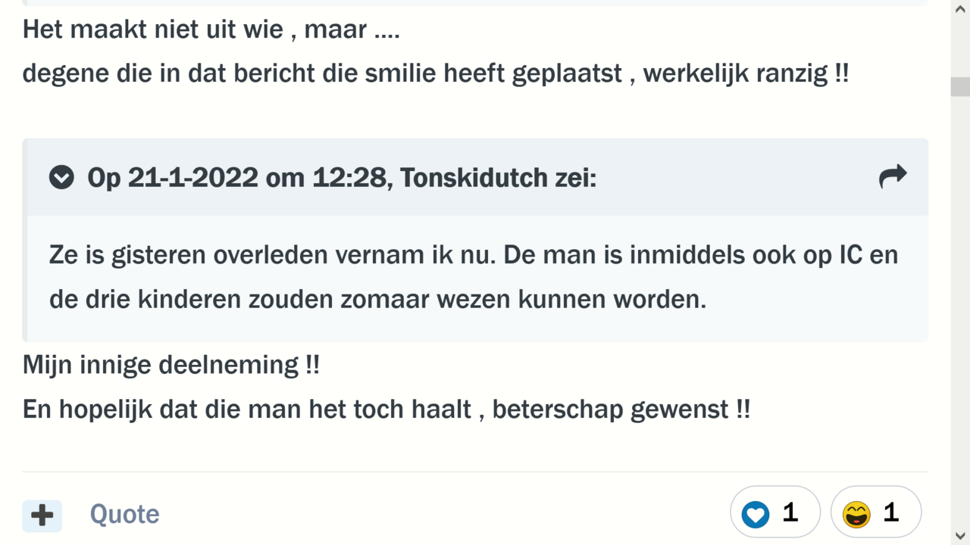This screenshot has height=545, width=970.
Task: Click the scrollbar's down arrow icon
Action: point(961,537)
